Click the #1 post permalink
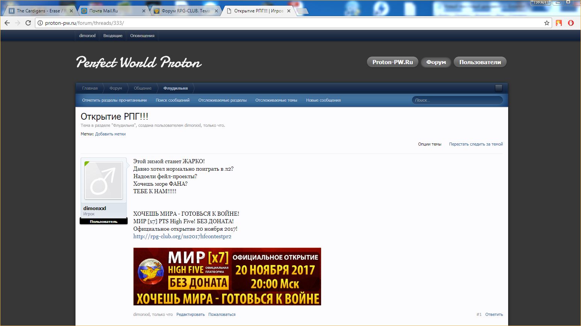Viewport: 581px width, 326px height. click(x=479, y=314)
